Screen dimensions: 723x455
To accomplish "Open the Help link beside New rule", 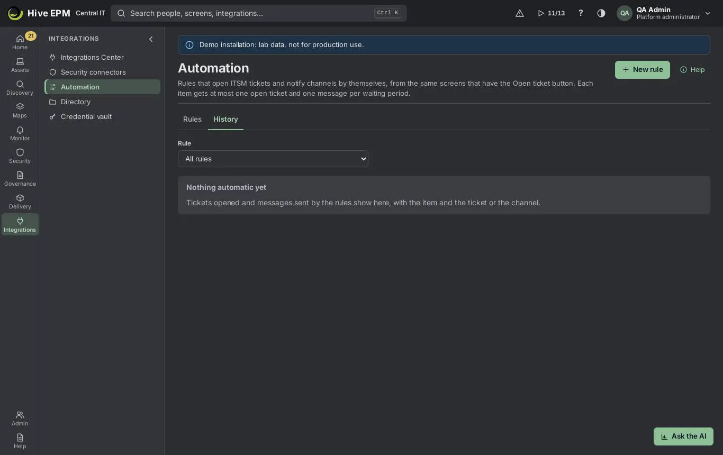I will click(x=692, y=70).
